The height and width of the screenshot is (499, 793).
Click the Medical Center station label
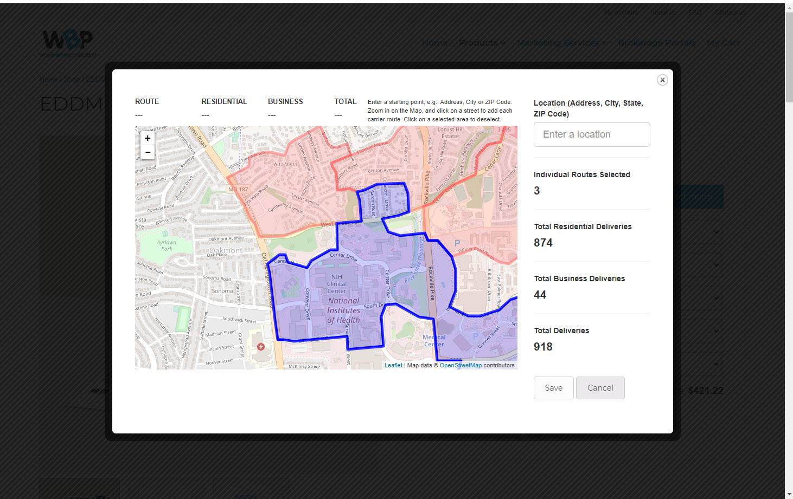[x=433, y=341]
